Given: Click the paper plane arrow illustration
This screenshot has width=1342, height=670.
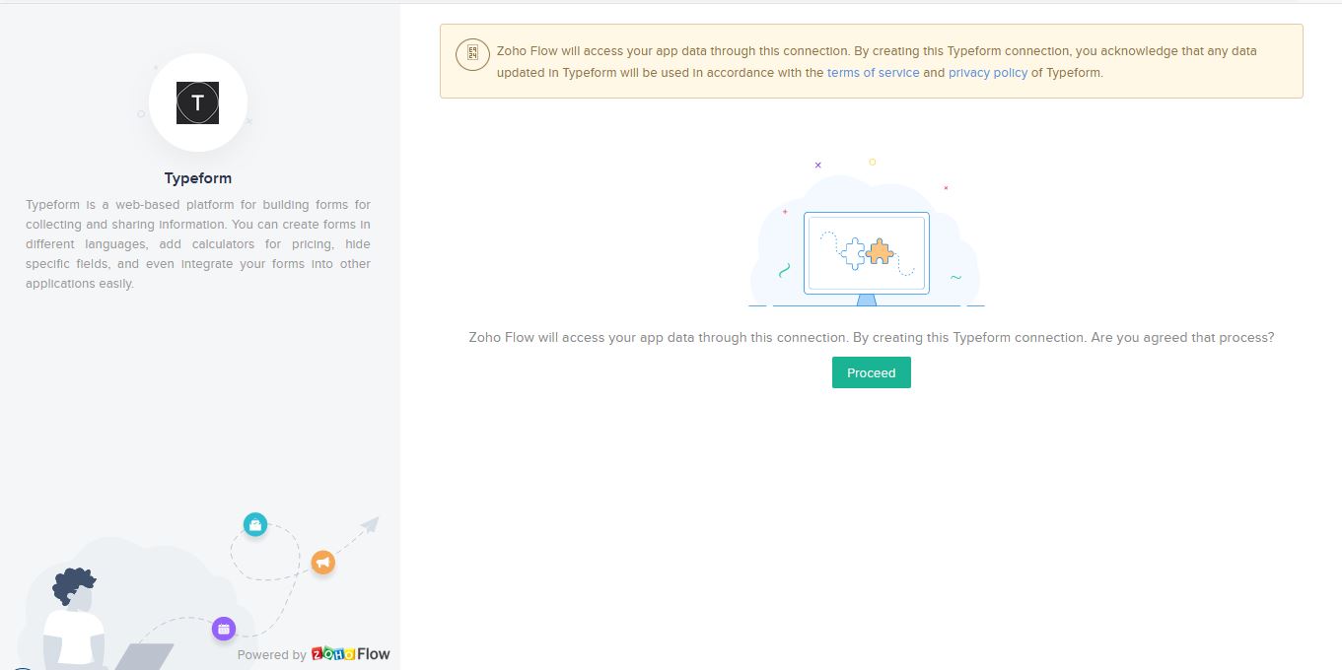Looking at the screenshot, I should point(369,524).
